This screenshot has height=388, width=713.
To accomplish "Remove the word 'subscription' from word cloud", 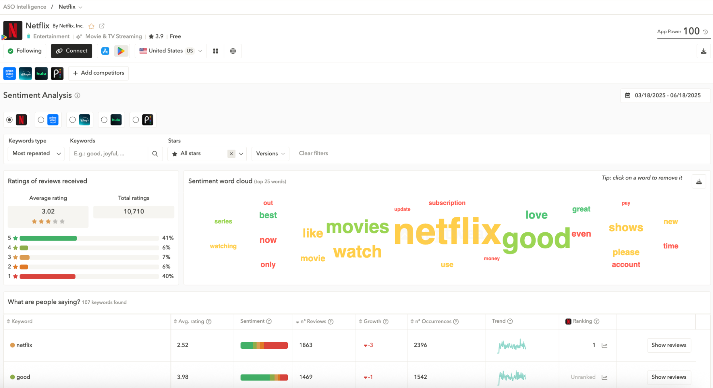I will (447, 203).
